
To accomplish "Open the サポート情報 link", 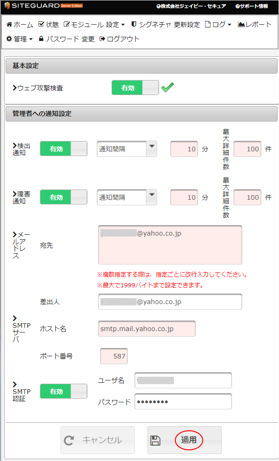I will 252,6.
